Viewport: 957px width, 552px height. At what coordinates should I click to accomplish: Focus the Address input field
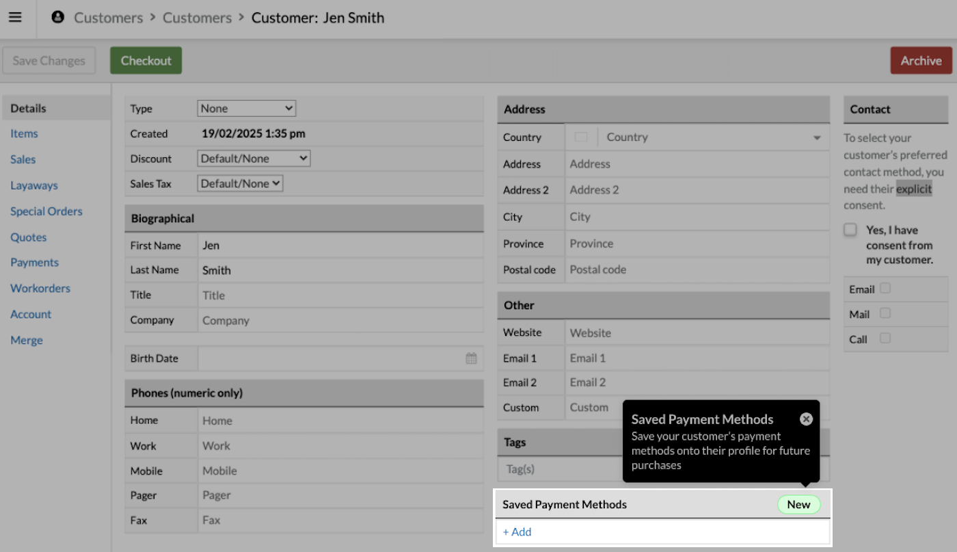point(697,164)
